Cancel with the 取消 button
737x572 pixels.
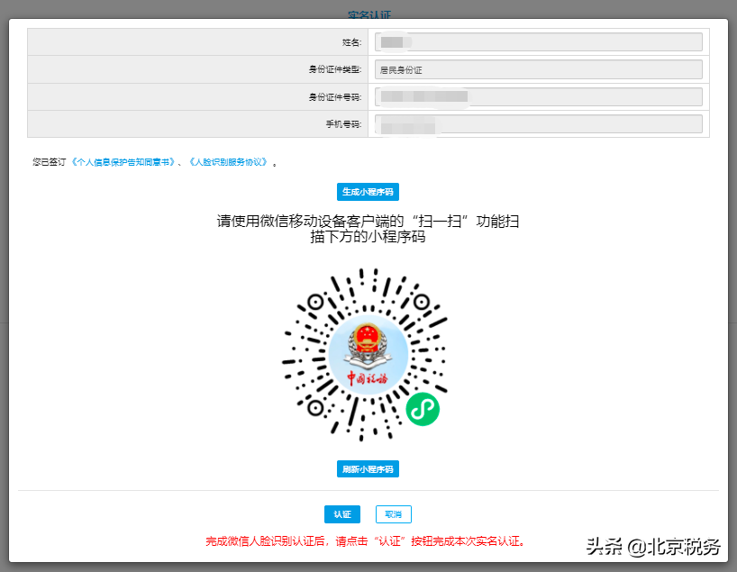tap(394, 514)
